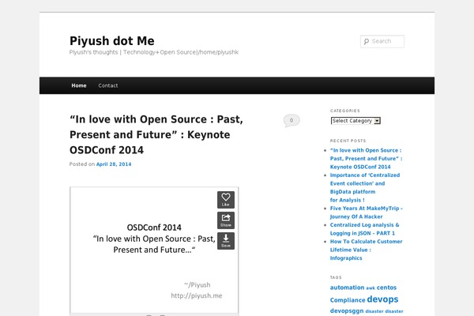Click the RECENT POSTS sidebar heading
The image size is (474, 316).
[x=348, y=141]
